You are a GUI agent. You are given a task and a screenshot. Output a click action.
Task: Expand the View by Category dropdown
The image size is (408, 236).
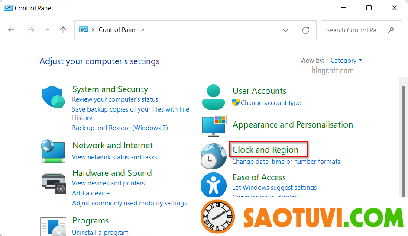[346, 61]
